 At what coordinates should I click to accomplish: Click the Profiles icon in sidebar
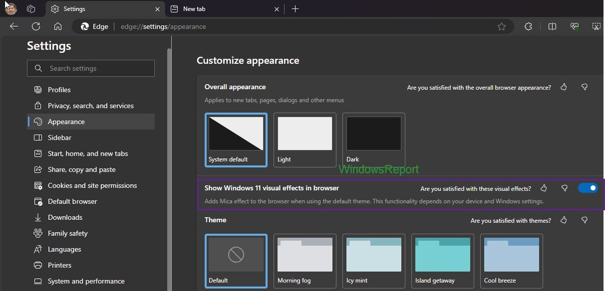(x=38, y=90)
